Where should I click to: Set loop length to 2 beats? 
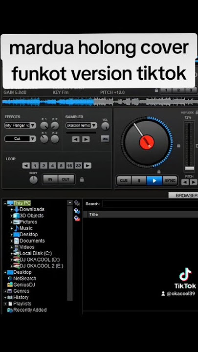click(x=44, y=166)
